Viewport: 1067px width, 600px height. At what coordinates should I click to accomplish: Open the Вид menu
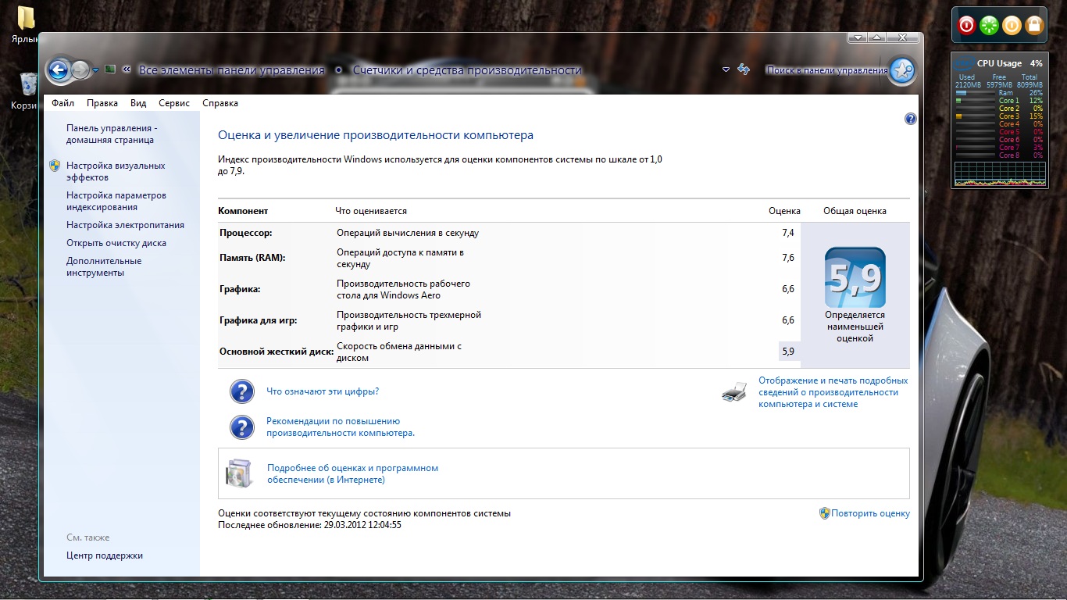tap(138, 103)
